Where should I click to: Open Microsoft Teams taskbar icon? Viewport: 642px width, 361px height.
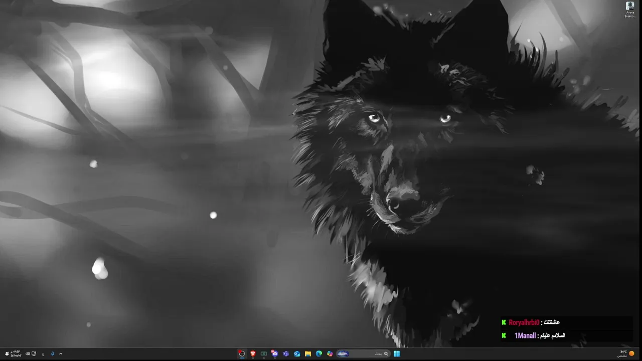286,353
